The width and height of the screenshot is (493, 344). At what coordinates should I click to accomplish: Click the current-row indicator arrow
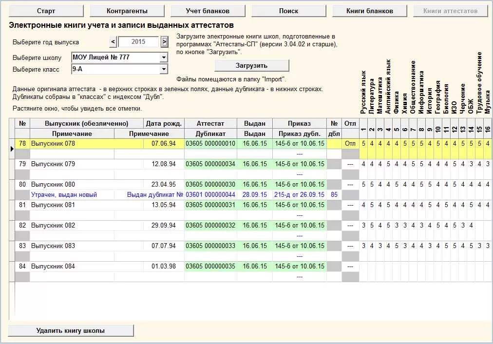point(12,149)
